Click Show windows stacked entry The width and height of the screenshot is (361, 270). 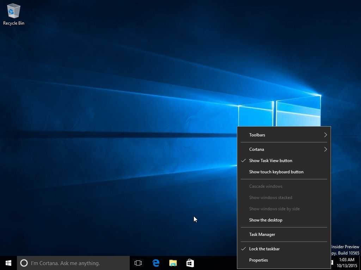coord(270,198)
